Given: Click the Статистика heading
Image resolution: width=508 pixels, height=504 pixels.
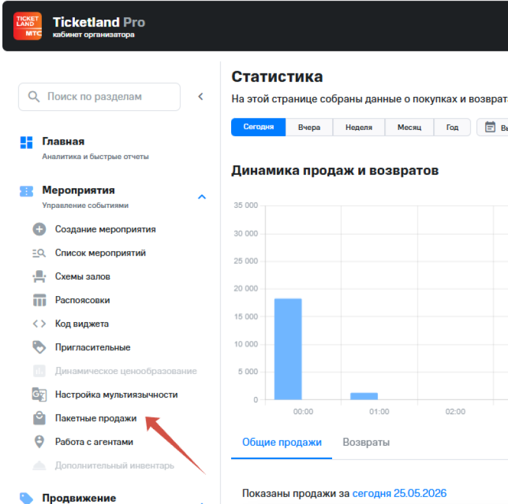Looking at the screenshot, I should (x=277, y=77).
